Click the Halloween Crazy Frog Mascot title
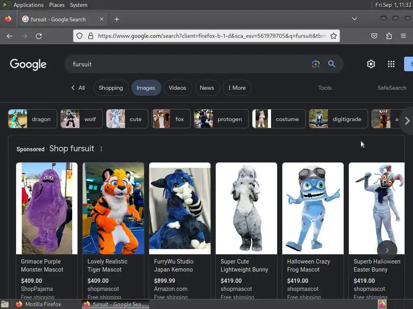This screenshot has width=413, height=309. (309, 266)
